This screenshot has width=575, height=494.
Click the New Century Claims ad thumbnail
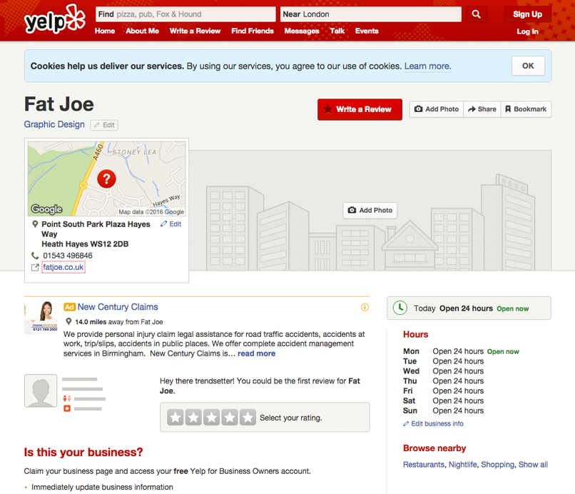[41, 317]
